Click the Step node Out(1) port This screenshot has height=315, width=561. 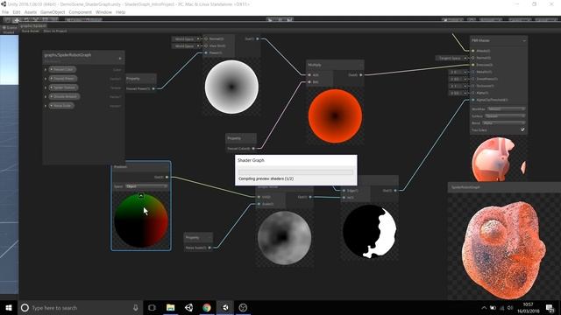(395, 191)
